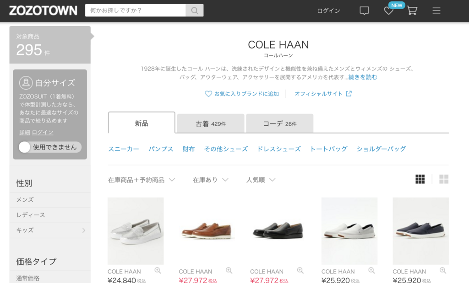This screenshot has width=469, height=283.
Task: Switch to large grid view icon
Action: pos(444,179)
